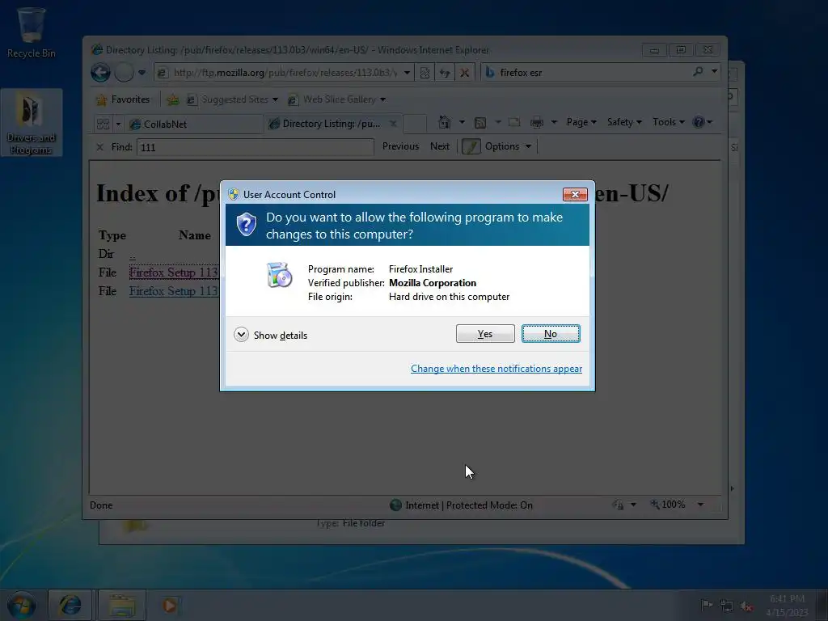Open Web Slice Gallery in Favorites bar
Image resolution: width=828 pixels, height=621 pixels.
tap(336, 99)
